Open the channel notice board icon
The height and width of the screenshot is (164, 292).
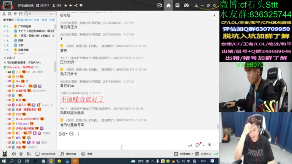pyautogui.click(x=21, y=14)
